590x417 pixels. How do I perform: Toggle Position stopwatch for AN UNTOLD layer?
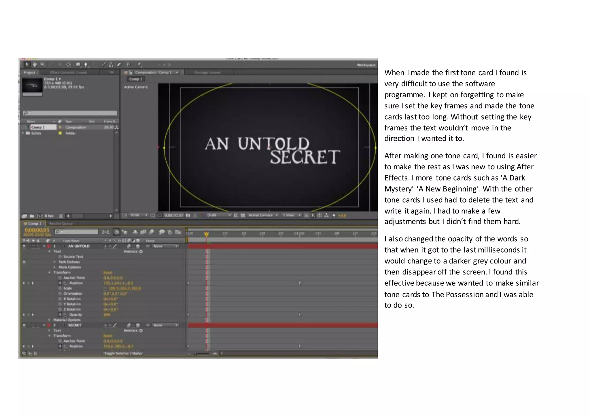tap(60, 283)
